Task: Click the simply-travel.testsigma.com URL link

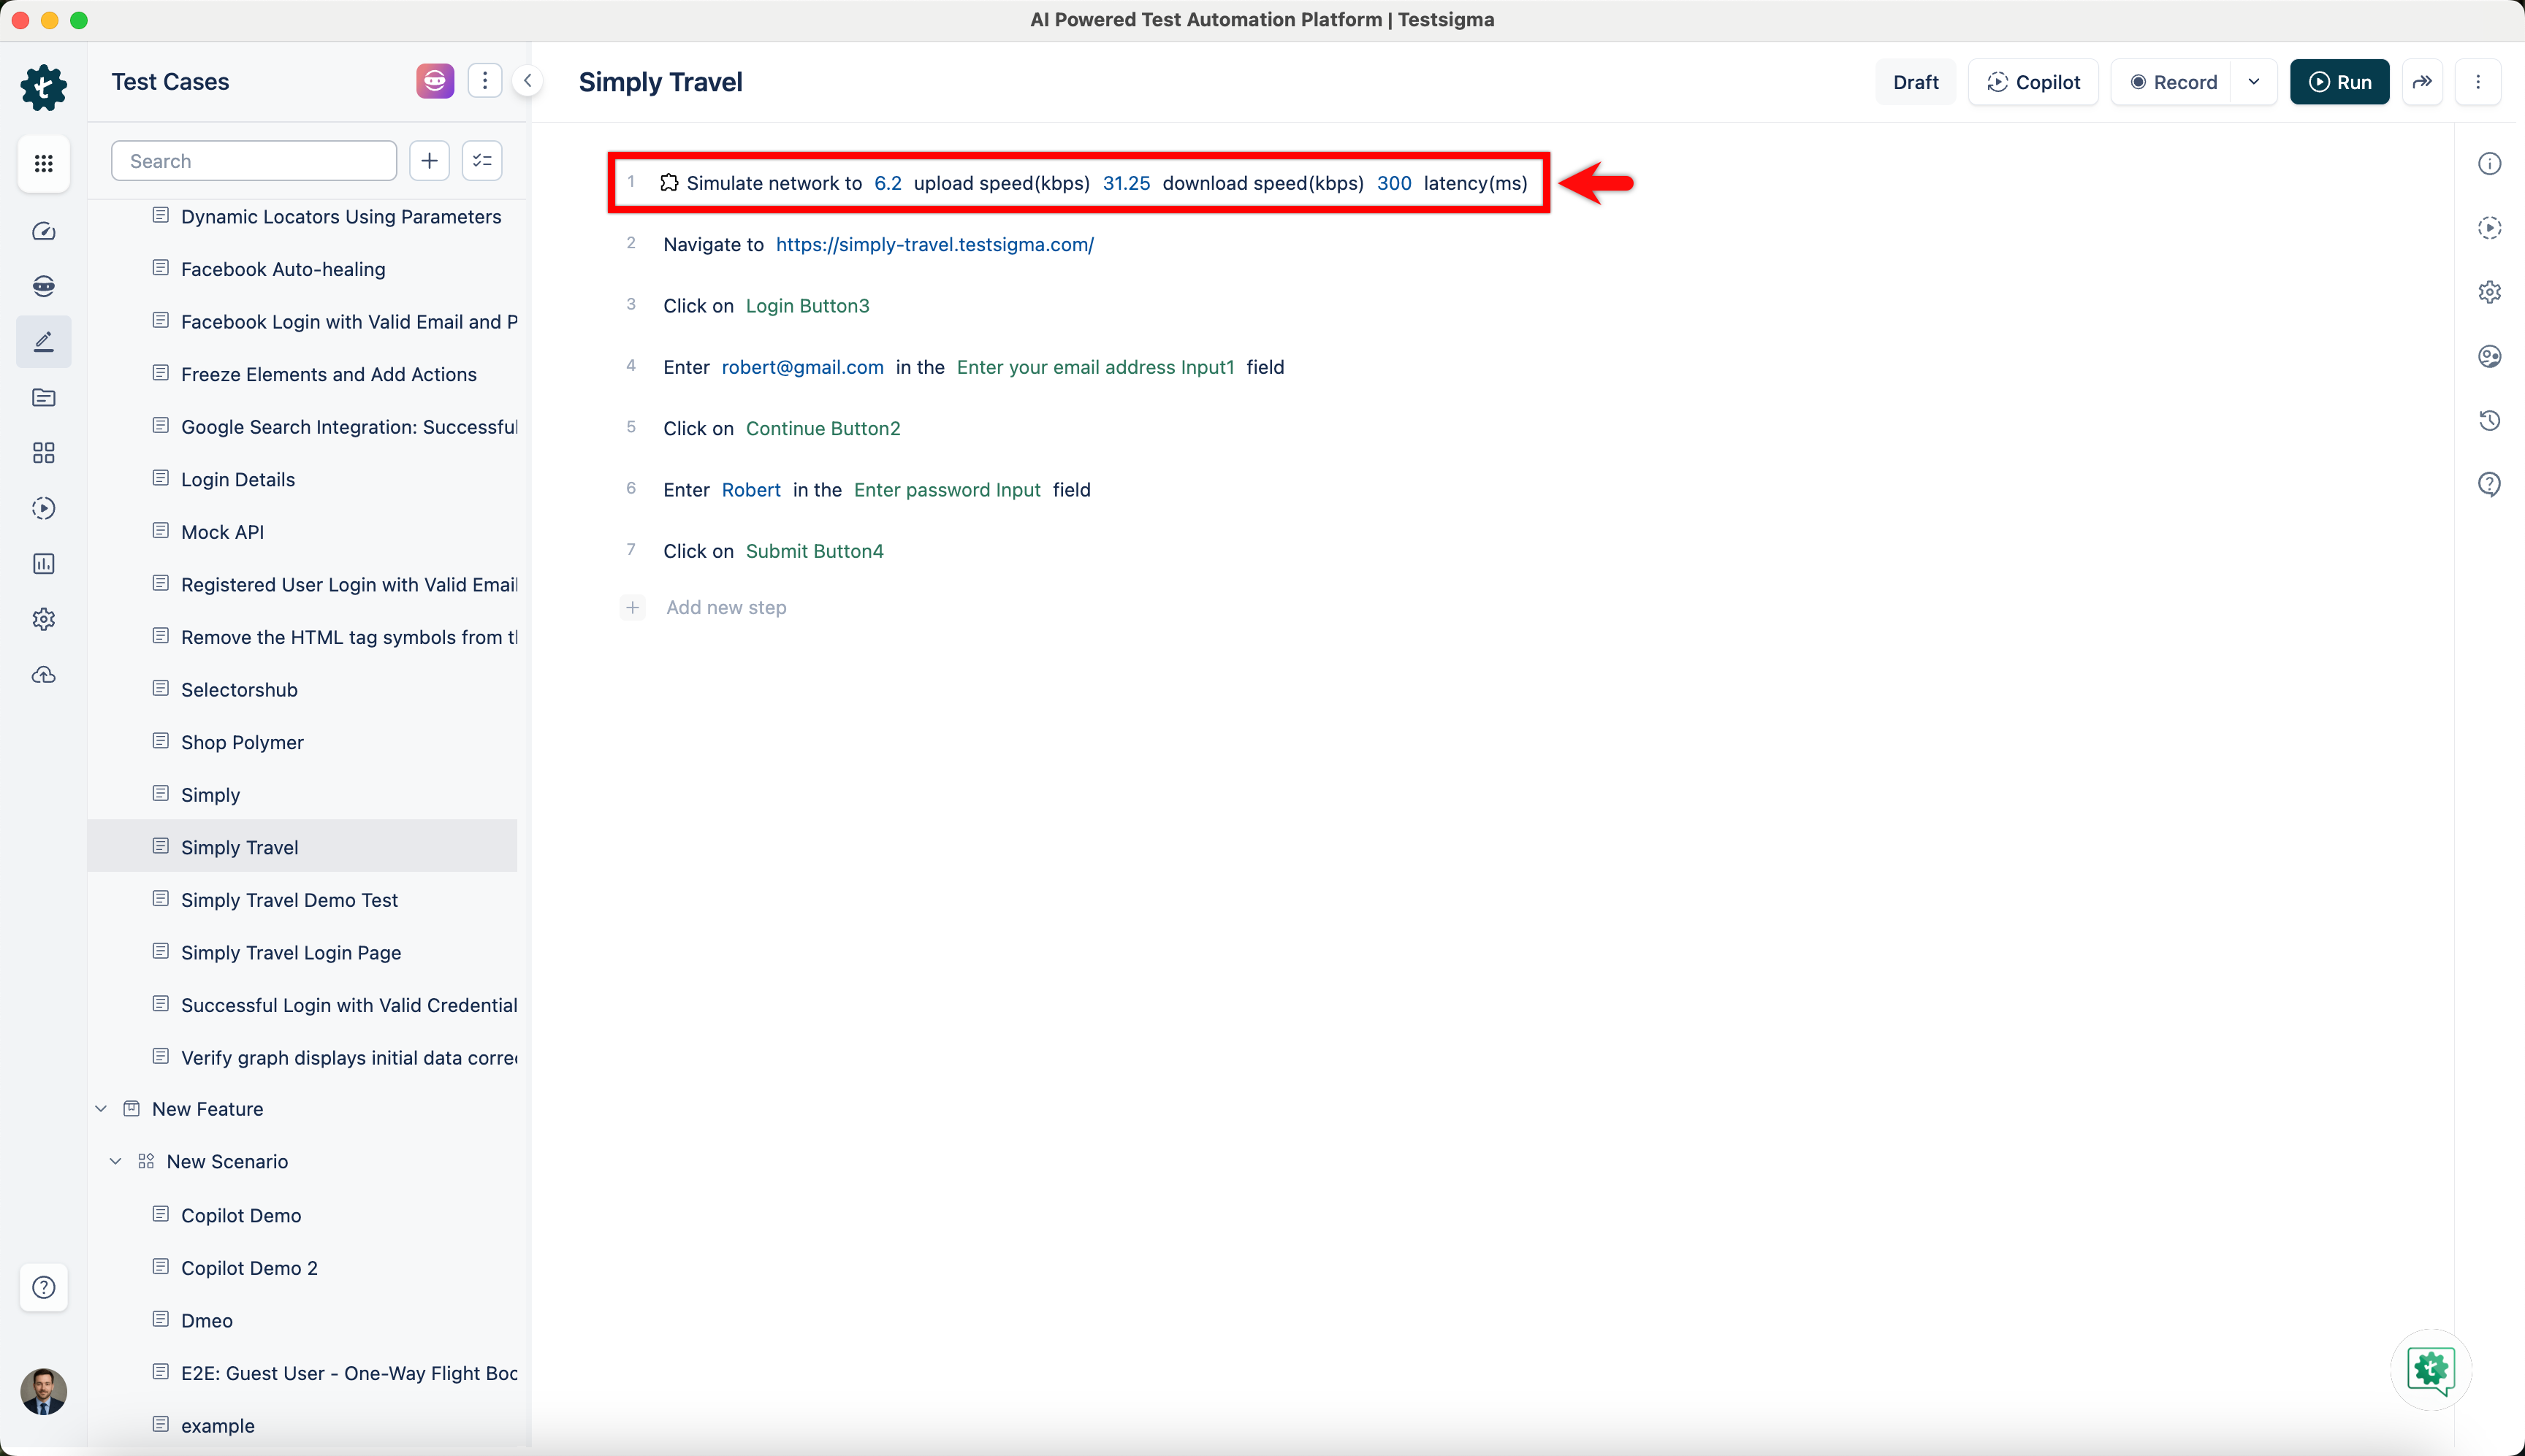Action: (934, 244)
